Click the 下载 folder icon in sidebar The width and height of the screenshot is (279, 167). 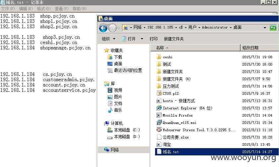(110, 57)
